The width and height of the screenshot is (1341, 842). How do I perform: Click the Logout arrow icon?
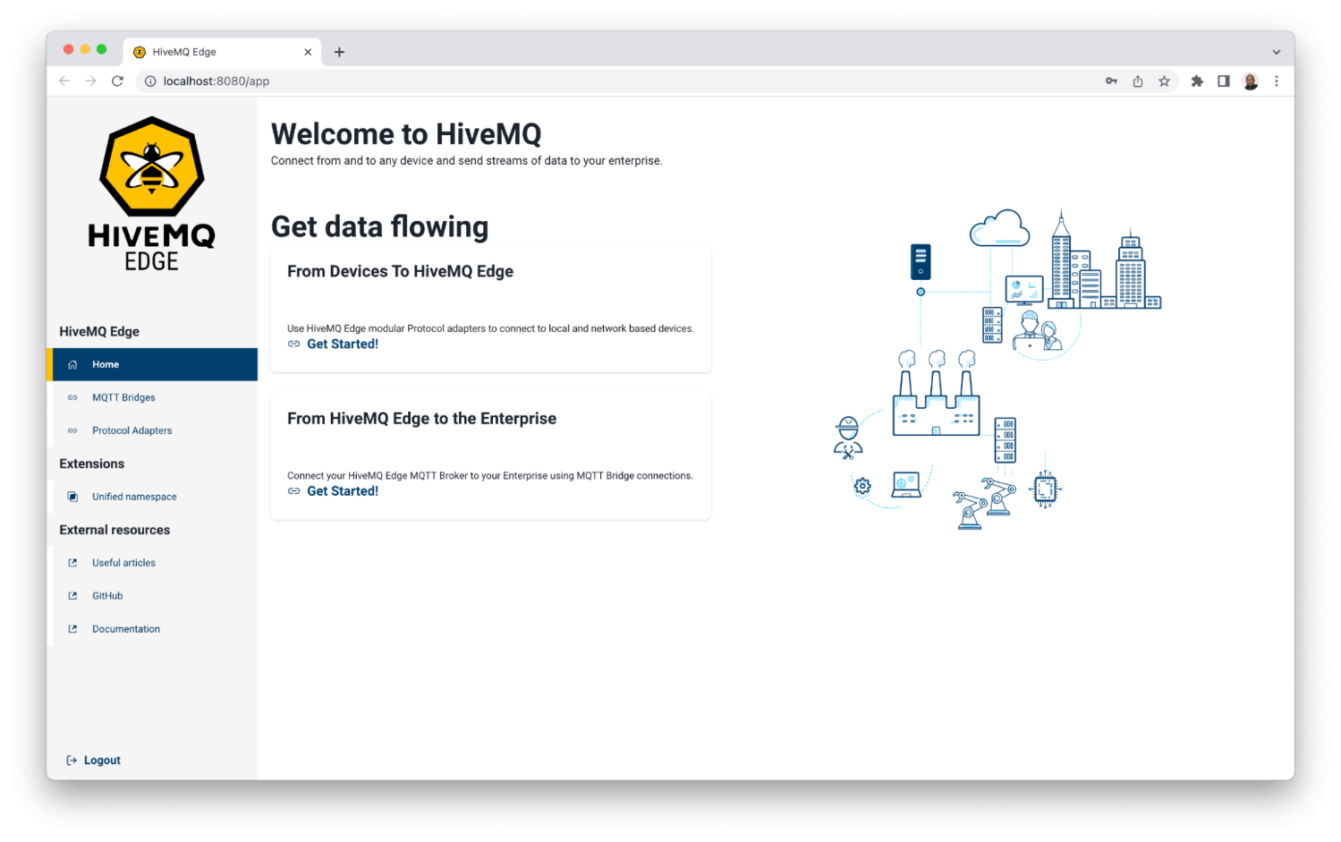tap(72, 761)
